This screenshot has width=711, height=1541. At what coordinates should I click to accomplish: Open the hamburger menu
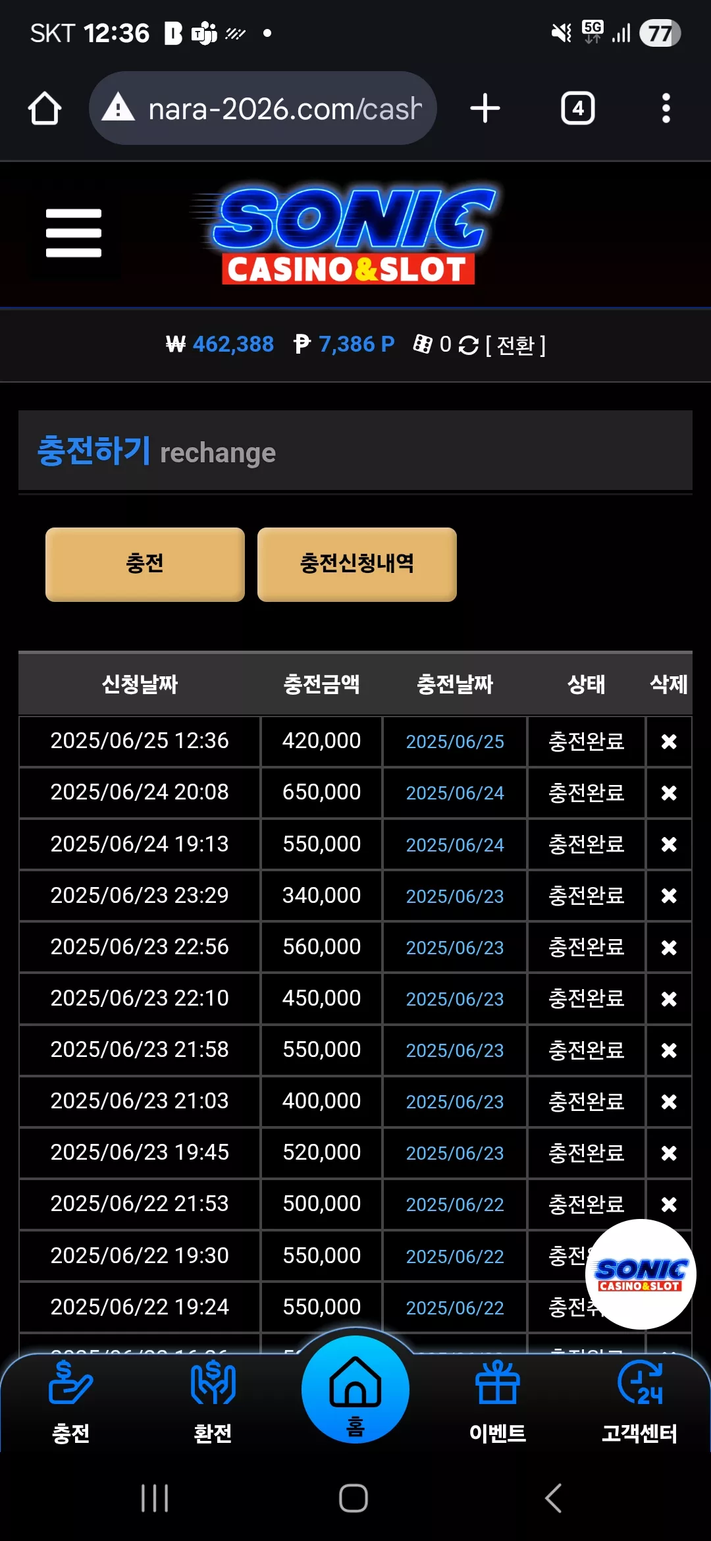74,233
